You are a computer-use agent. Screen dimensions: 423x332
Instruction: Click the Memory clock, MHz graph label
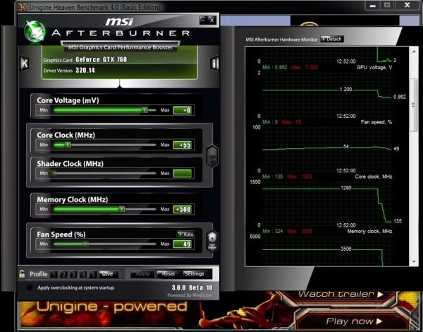click(369, 232)
